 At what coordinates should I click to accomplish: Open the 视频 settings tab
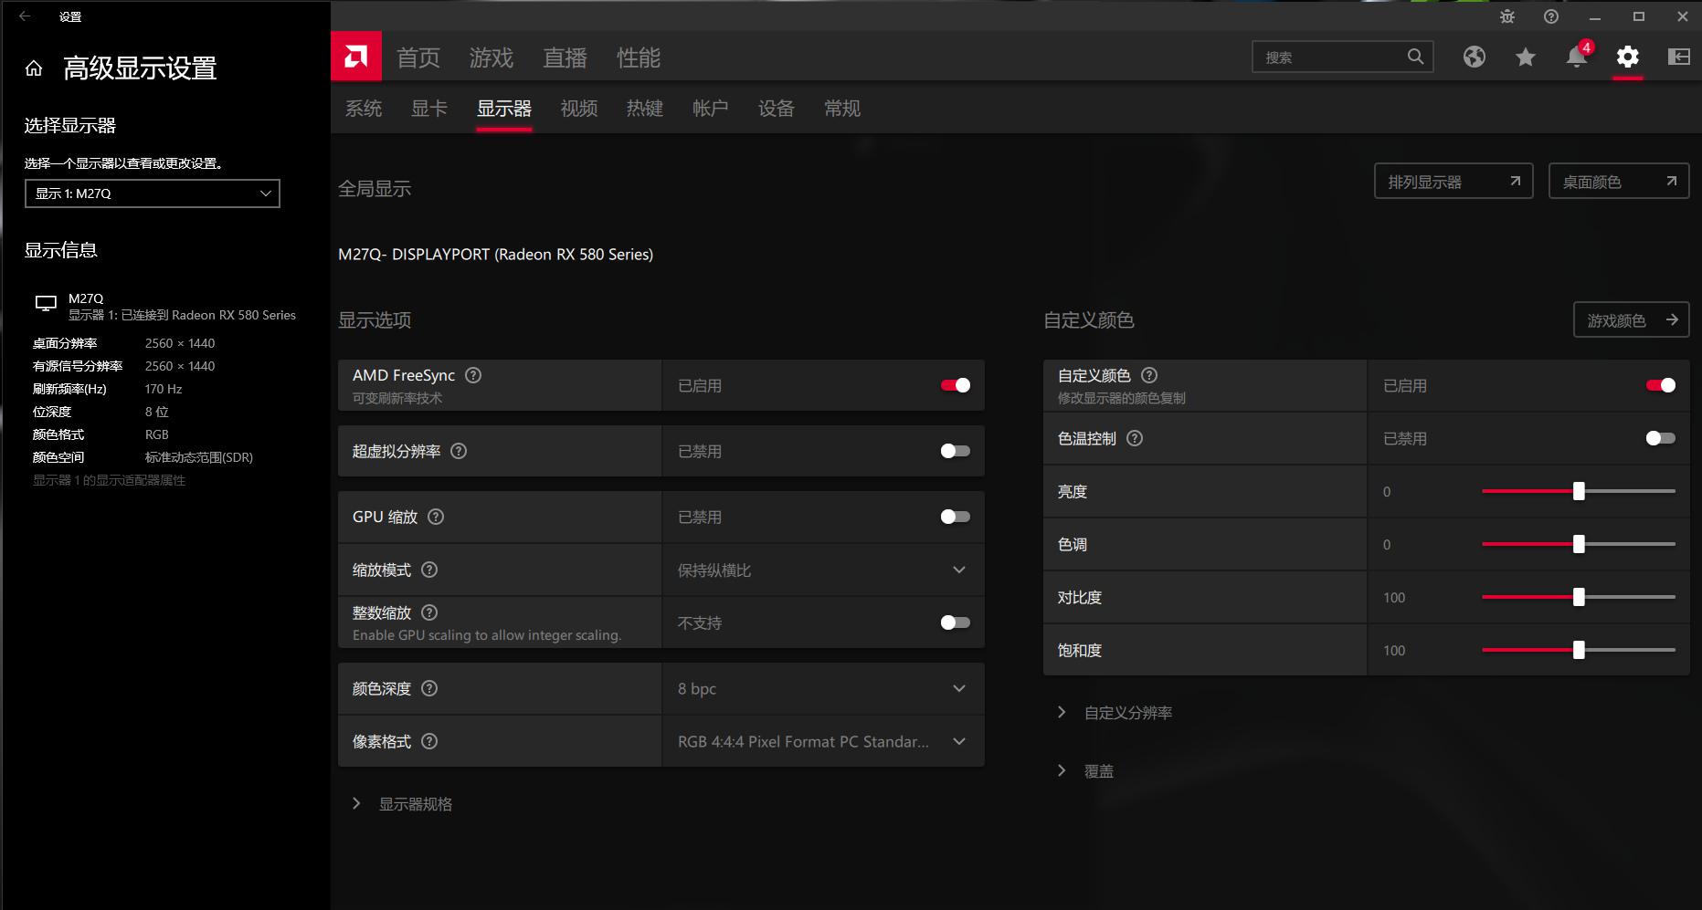click(x=579, y=109)
